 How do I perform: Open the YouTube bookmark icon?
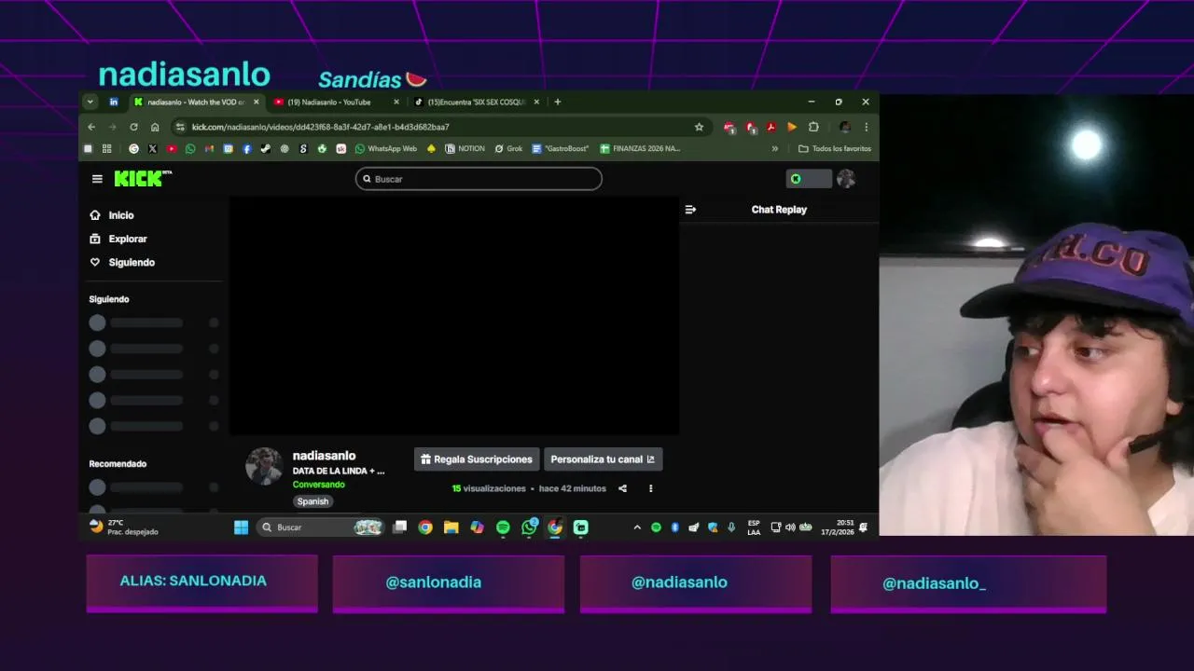[172, 148]
